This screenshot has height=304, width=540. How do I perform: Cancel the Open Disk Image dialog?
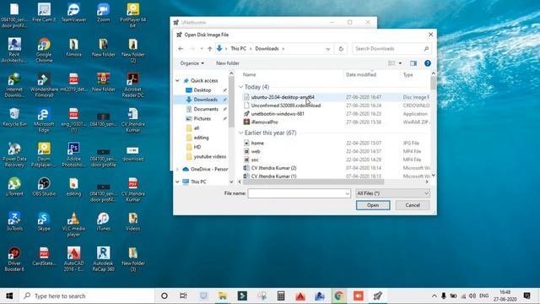(x=413, y=205)
